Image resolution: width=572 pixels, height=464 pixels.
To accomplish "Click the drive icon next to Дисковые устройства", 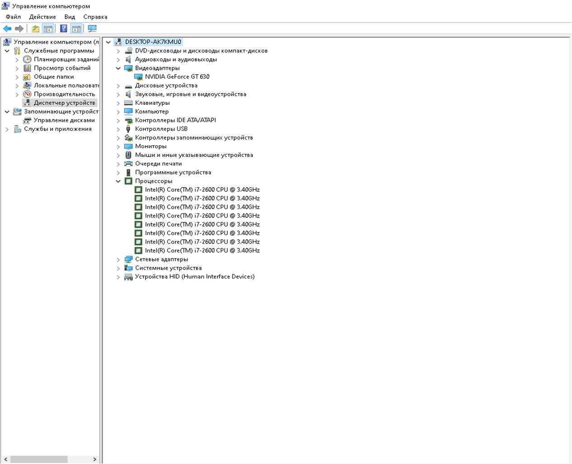I will click(128, 85).
